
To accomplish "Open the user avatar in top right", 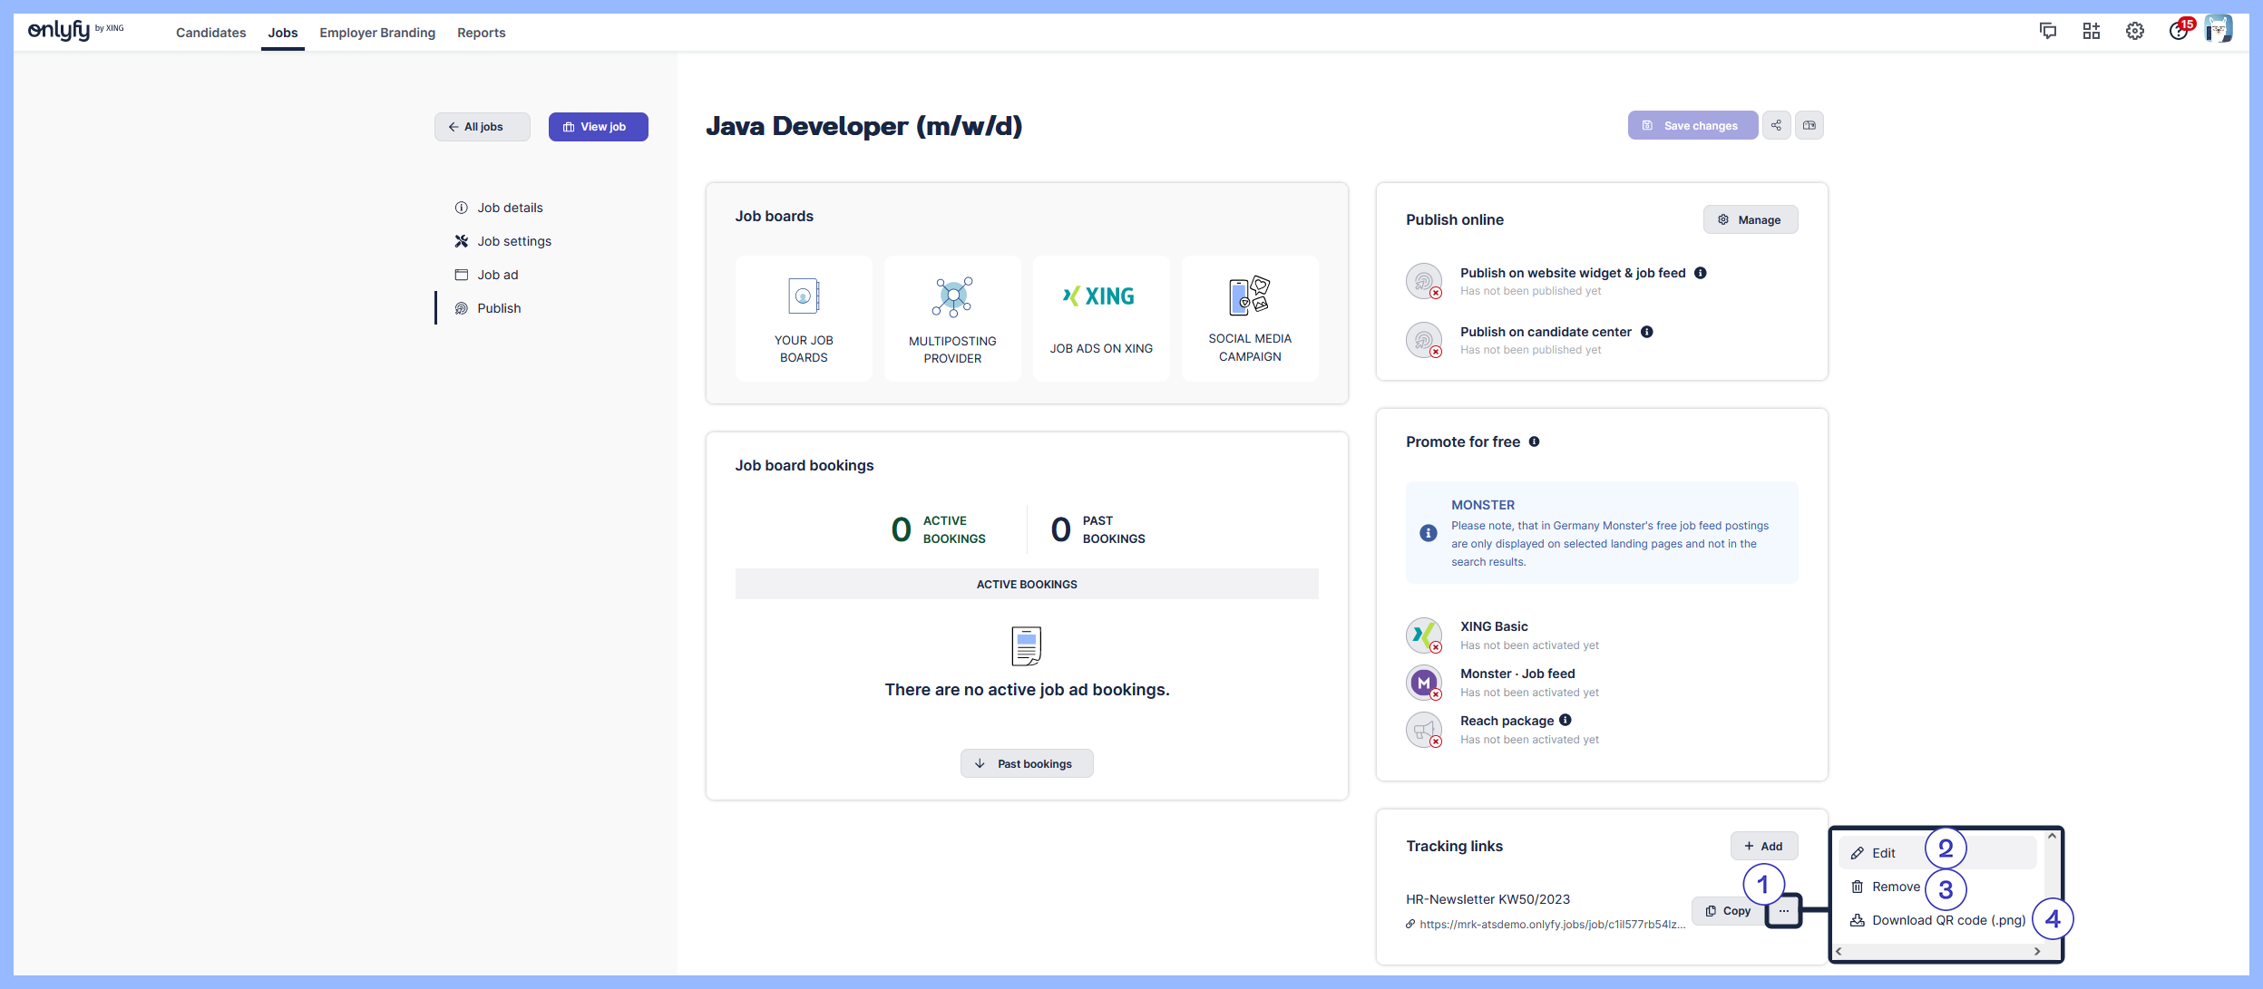I will [x=2218, y=29].
